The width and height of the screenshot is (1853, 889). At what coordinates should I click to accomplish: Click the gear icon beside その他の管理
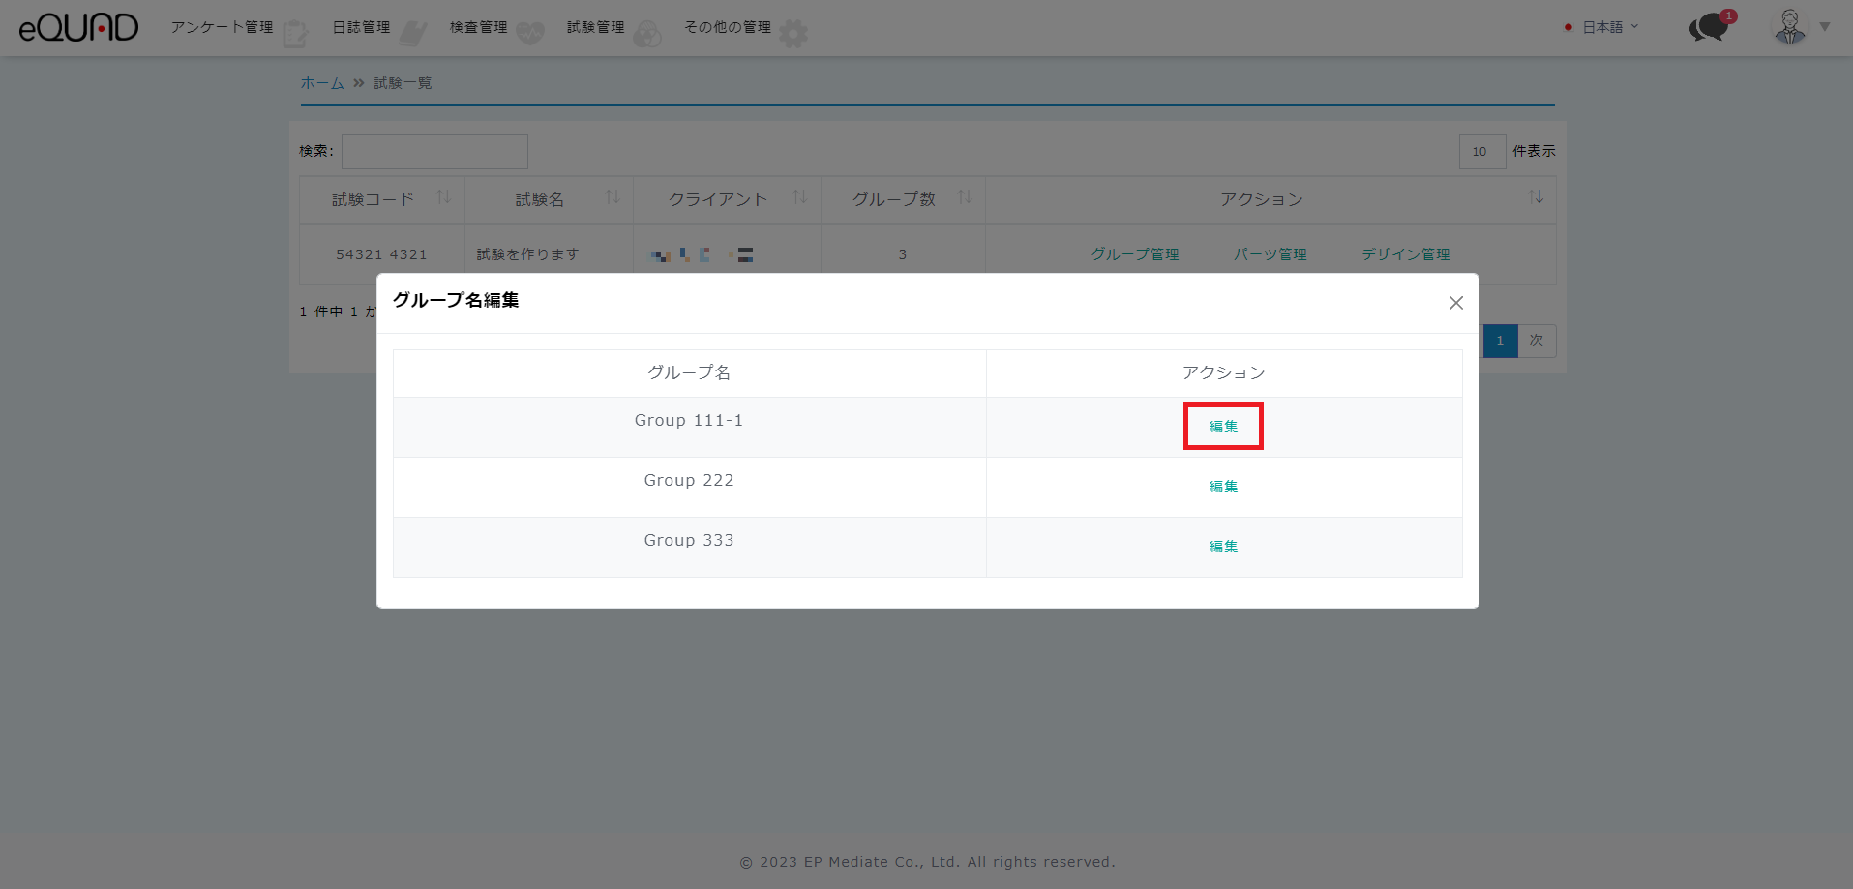click(793, 34)
